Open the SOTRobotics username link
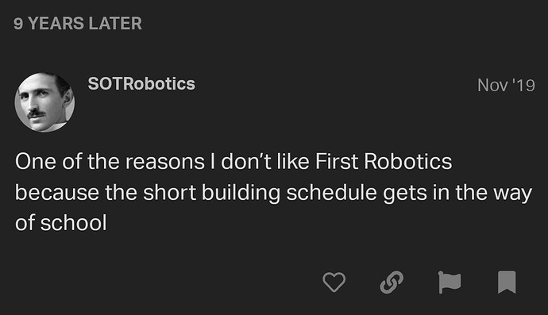Screen dimensions: 548x315 (x=141, y=84)
